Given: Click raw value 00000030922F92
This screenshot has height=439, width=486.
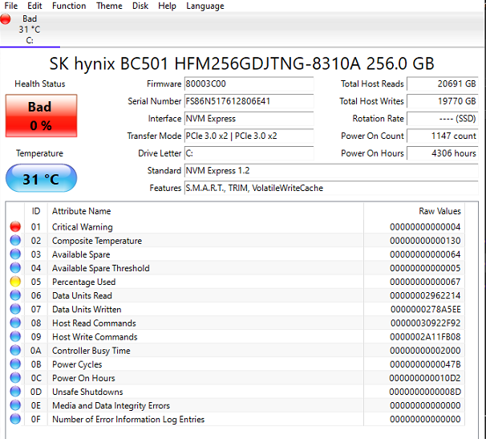Looking at the screenshot, I should point(425,323).
